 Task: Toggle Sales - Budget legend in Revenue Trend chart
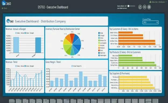coord(29,66)
